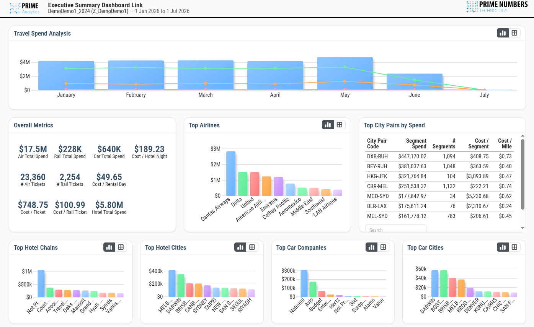Select chart view in Travel Spend Analysis
This screenshot has height=327, width=534.
point(503,33)
